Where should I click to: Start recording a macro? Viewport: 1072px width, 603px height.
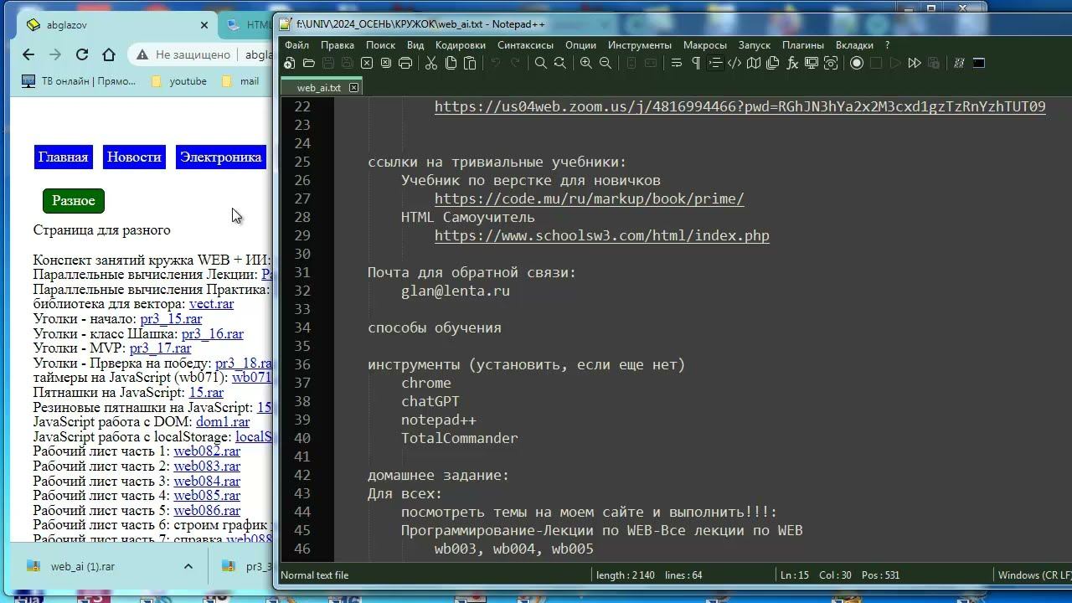coord(857,63)
